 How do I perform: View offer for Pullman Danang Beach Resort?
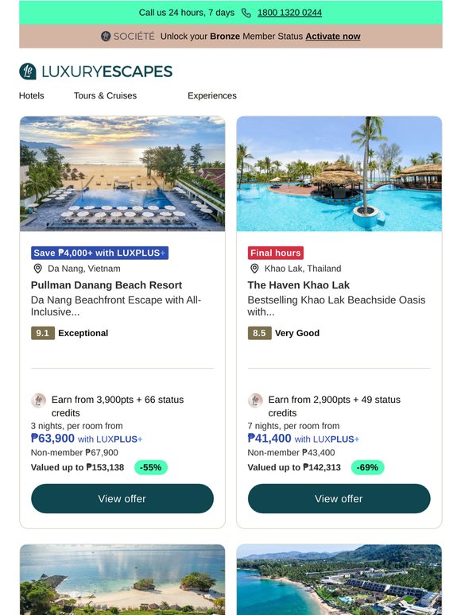122,498
